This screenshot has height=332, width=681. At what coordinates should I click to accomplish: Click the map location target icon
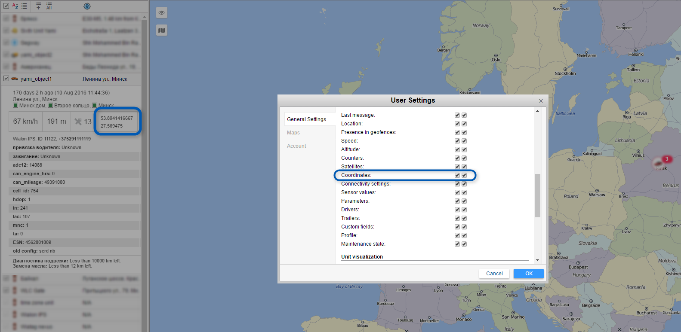(87, 6)
